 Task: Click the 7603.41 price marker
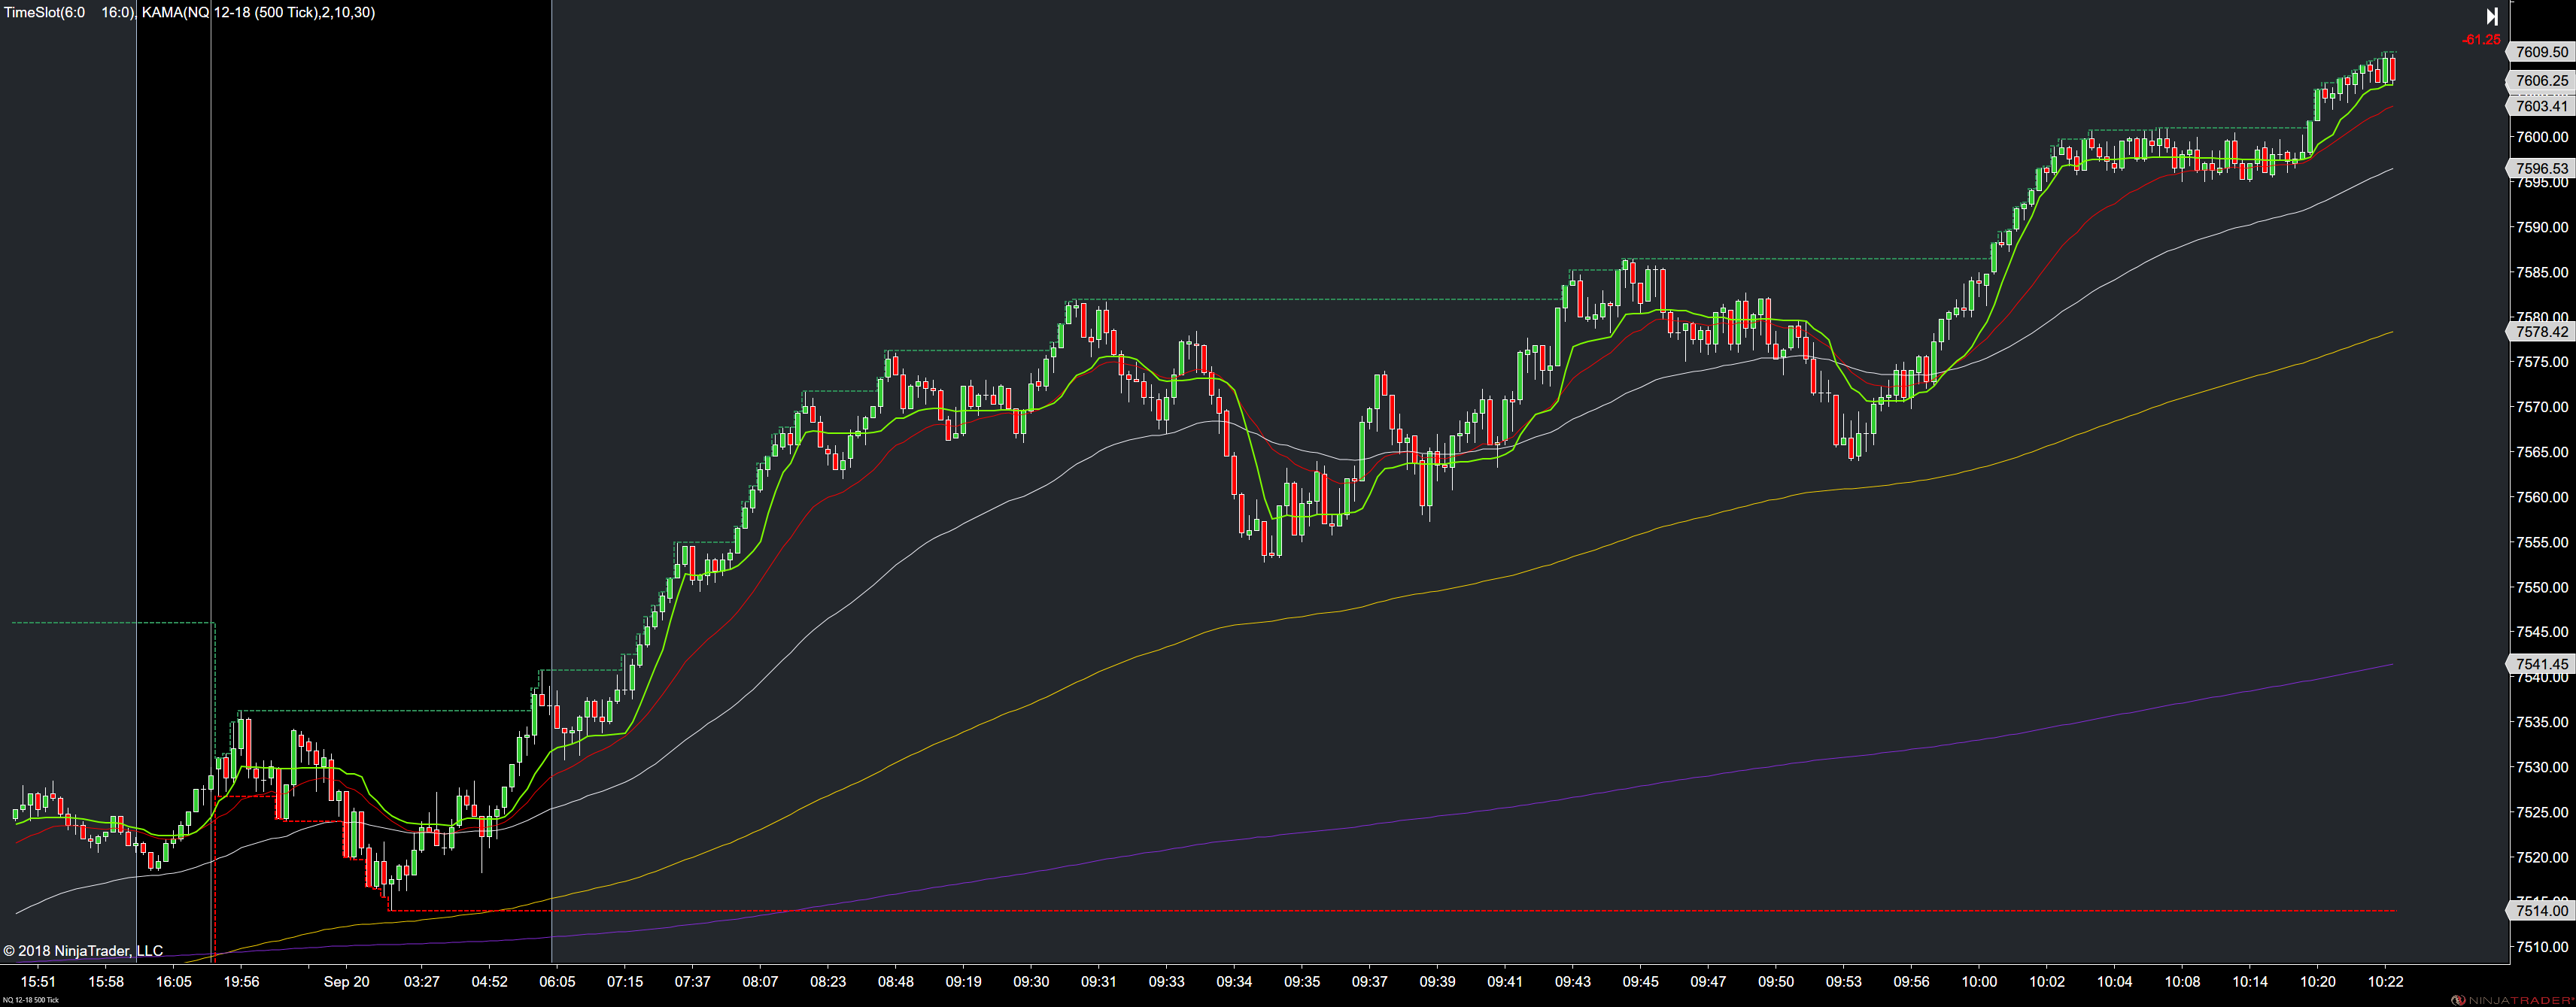[2541, 106]
